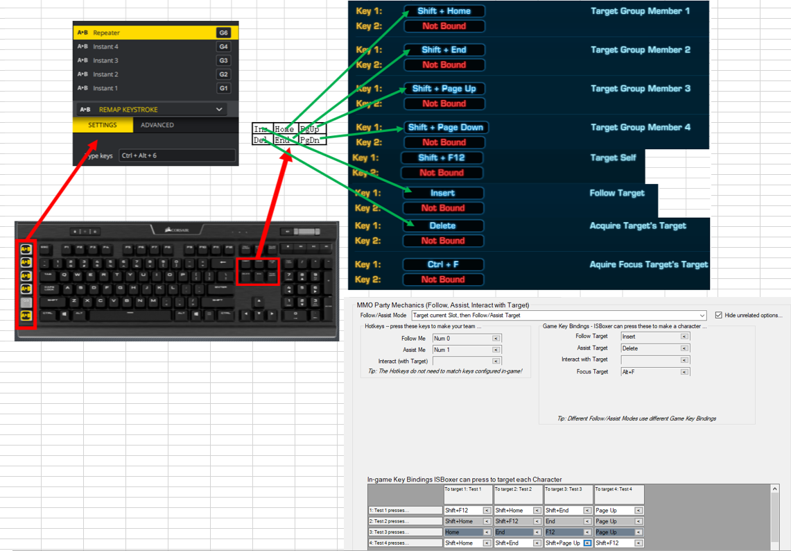The height and width of the screenshot is (551, 791).
Task: Click arrow button beside Interact with Target field
Action: pyautogui.click(x=684, y=360)
